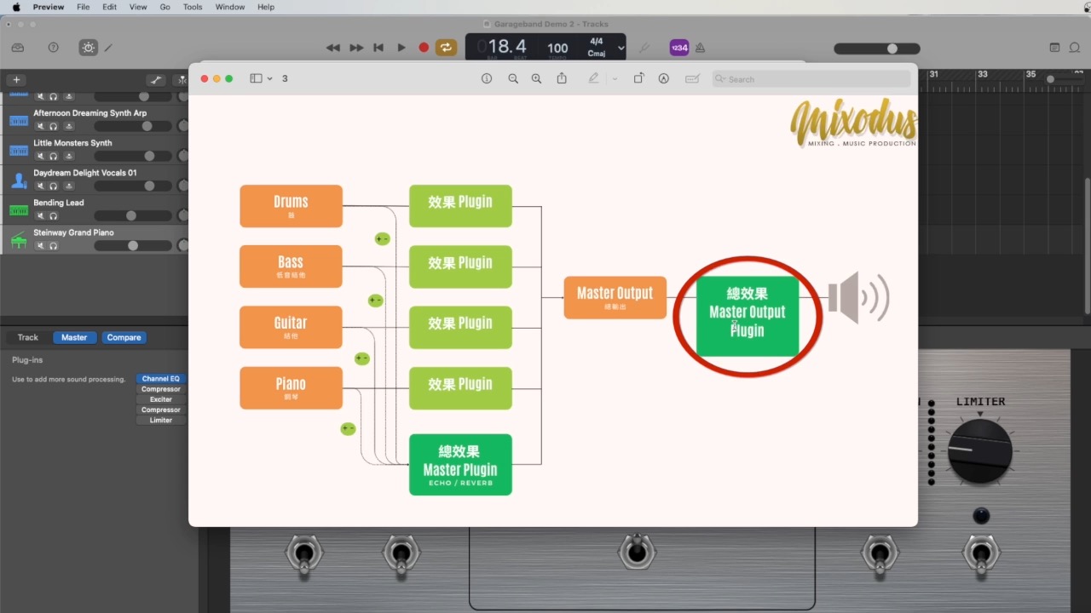Select the Channel EQ plug-in slot

161,379
